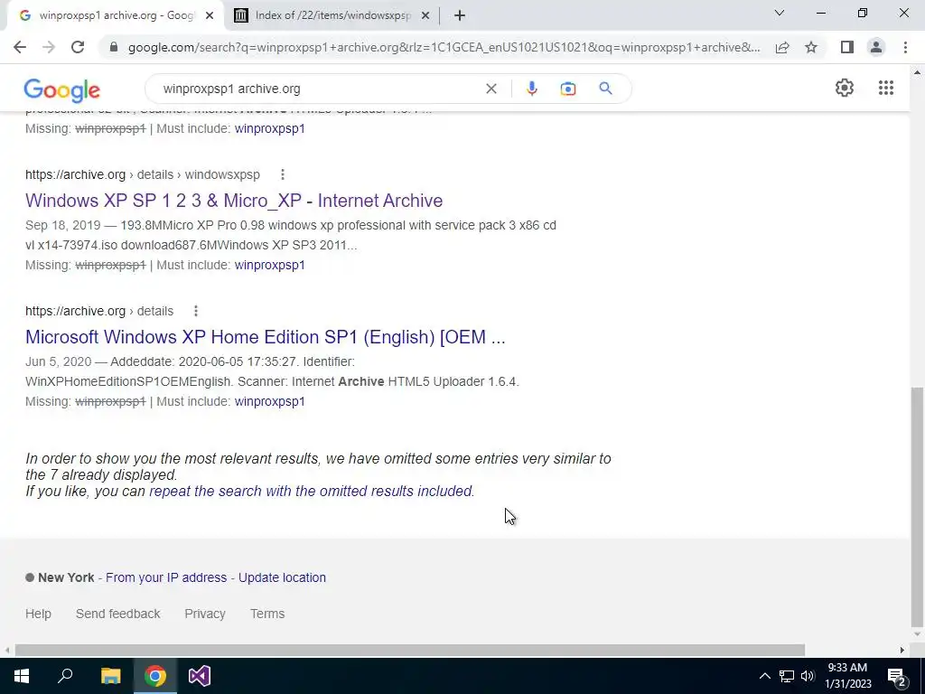This screenshot has width=925, height=694.
Task: Open the Chrome profile avatar
Action: click(x=876, y=47)
